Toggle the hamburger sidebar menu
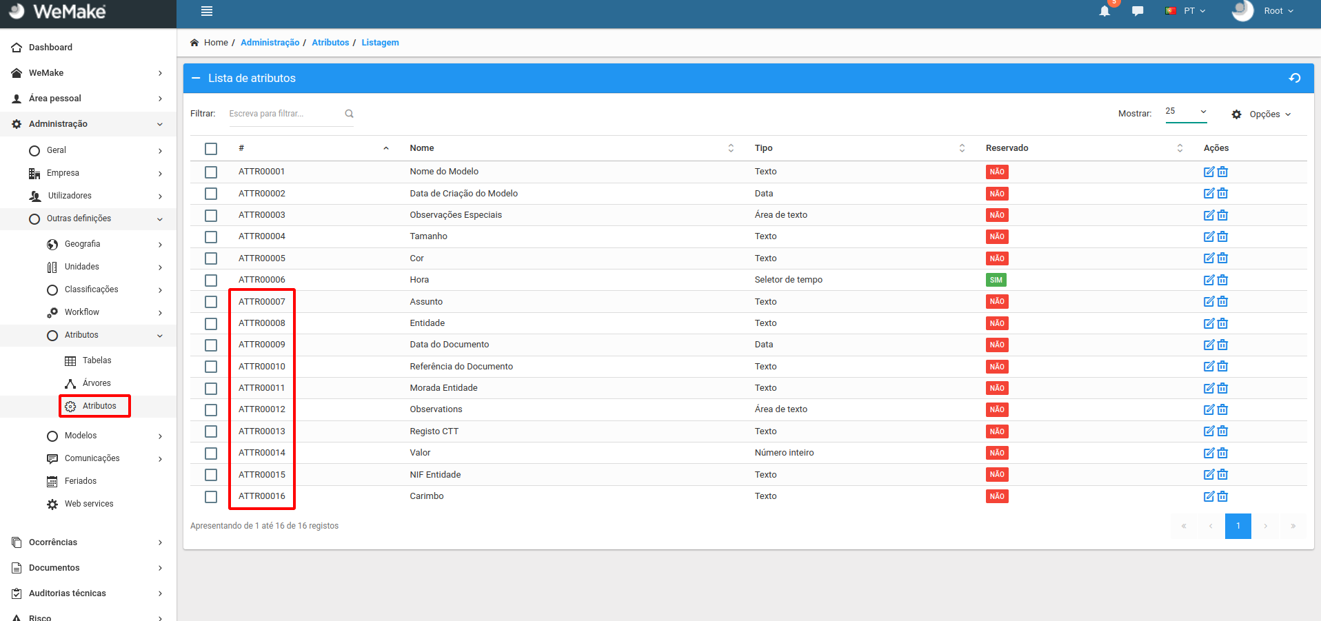Viewport: 1321px width, 621px height. (x=207, y=11)
